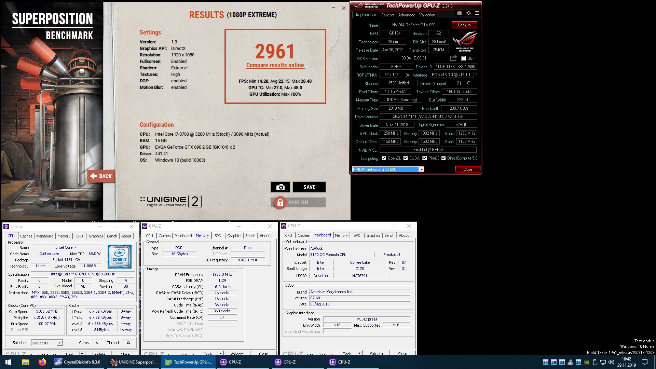Click the safely remove hardware tray icon
656x369 pixels.
click(595, 362)
